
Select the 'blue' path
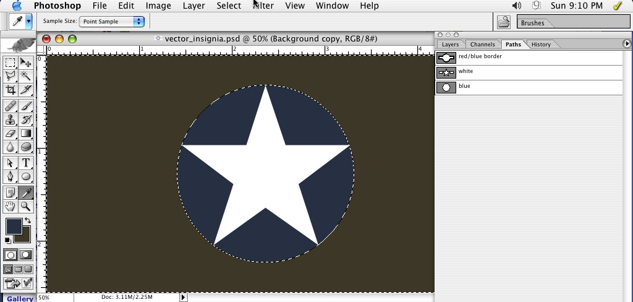[529, 87]
